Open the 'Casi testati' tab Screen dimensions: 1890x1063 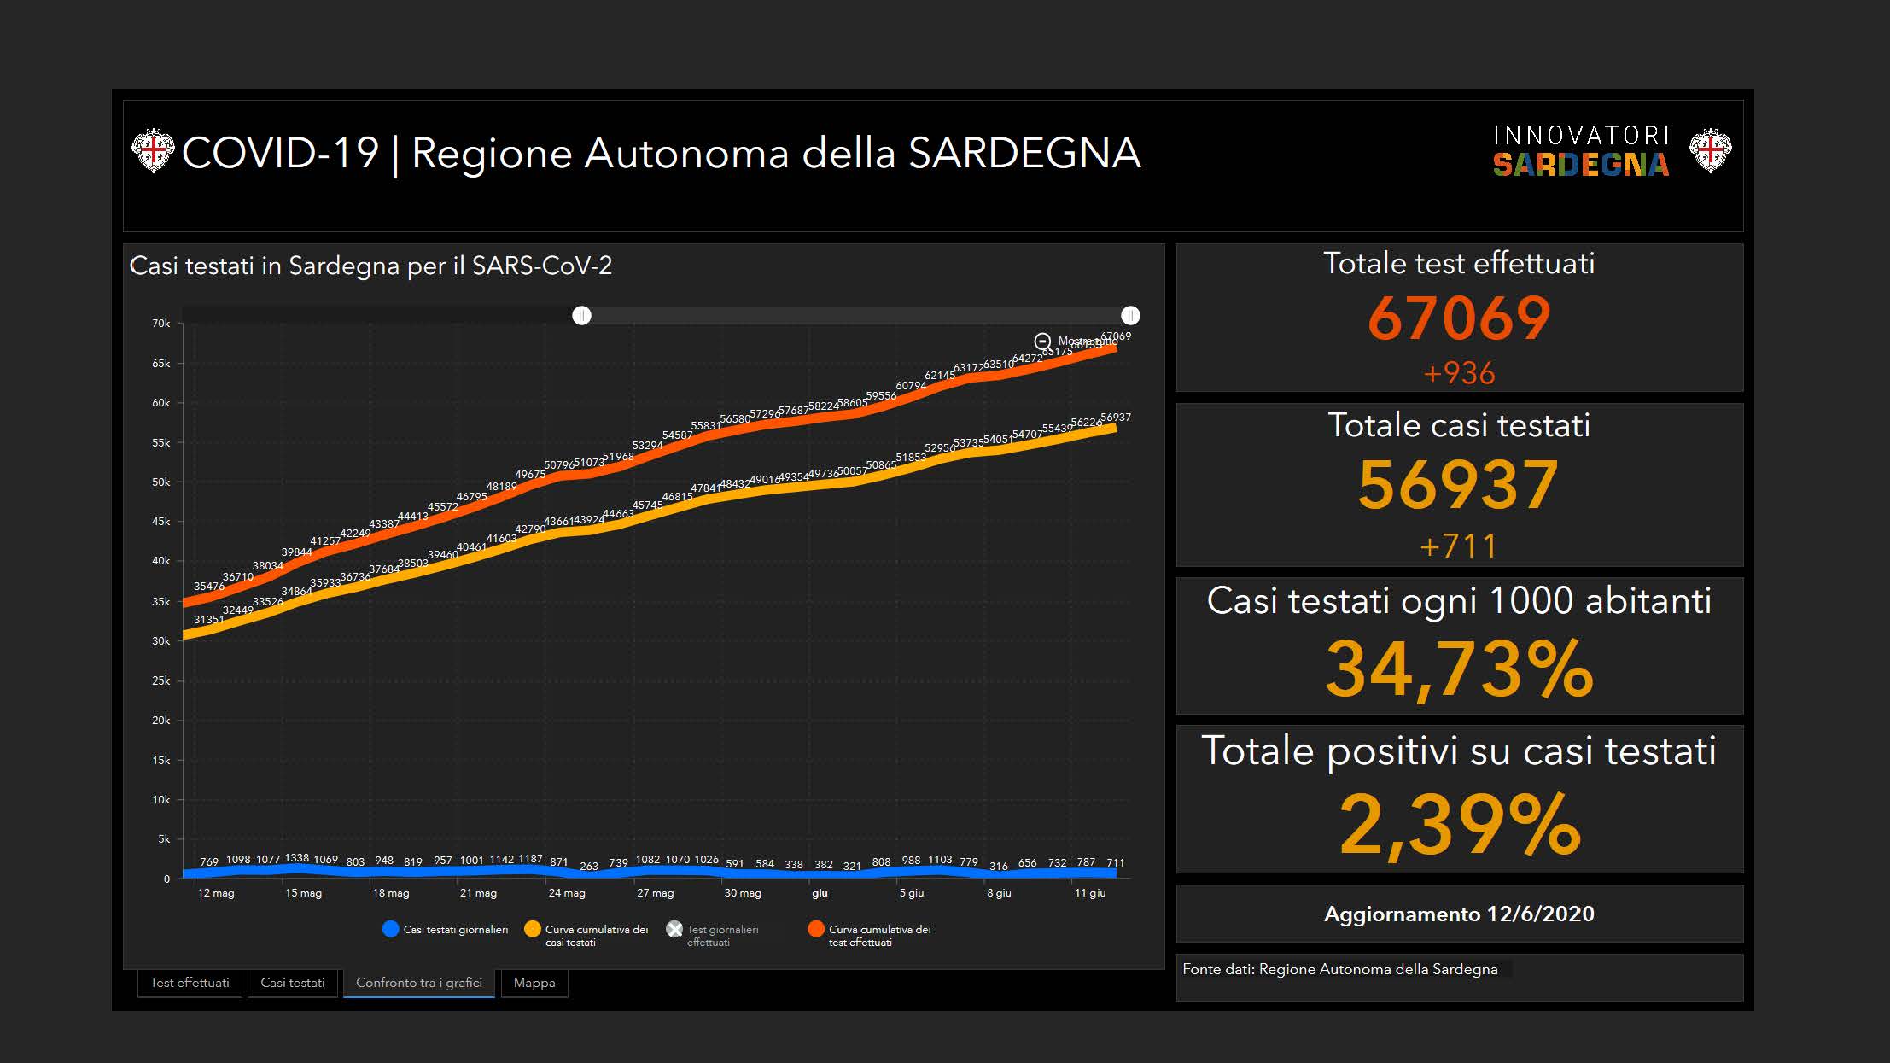pos(293,983)
